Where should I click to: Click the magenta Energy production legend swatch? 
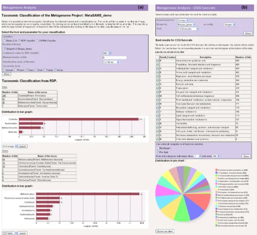click(x=216, y=184)
